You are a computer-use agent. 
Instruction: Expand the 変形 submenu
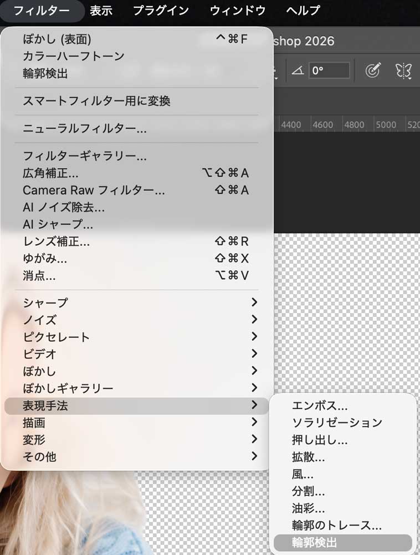coord(137,440)
